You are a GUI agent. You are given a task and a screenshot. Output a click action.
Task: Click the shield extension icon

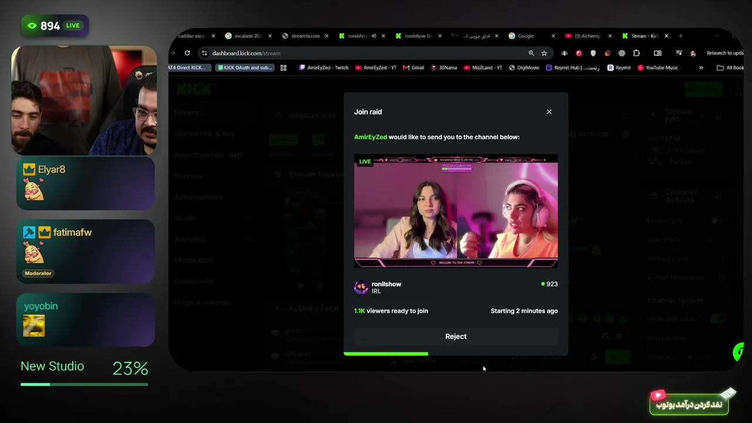(593, 53)
